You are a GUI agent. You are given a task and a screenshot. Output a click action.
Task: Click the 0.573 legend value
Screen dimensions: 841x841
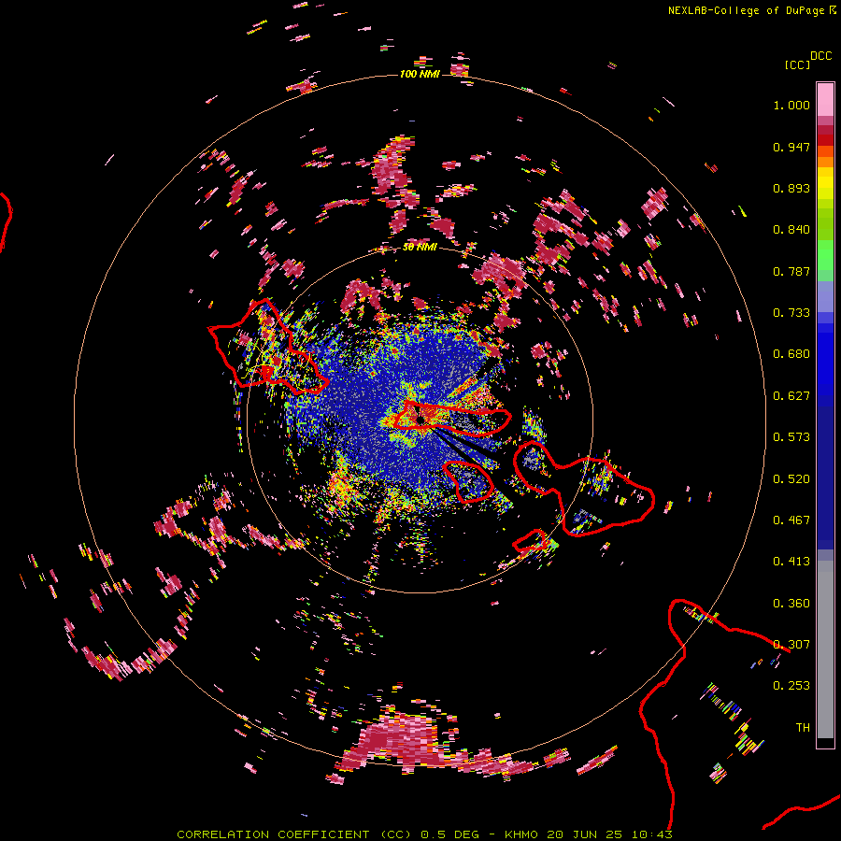pyautogui.click(x=791, y=437)
